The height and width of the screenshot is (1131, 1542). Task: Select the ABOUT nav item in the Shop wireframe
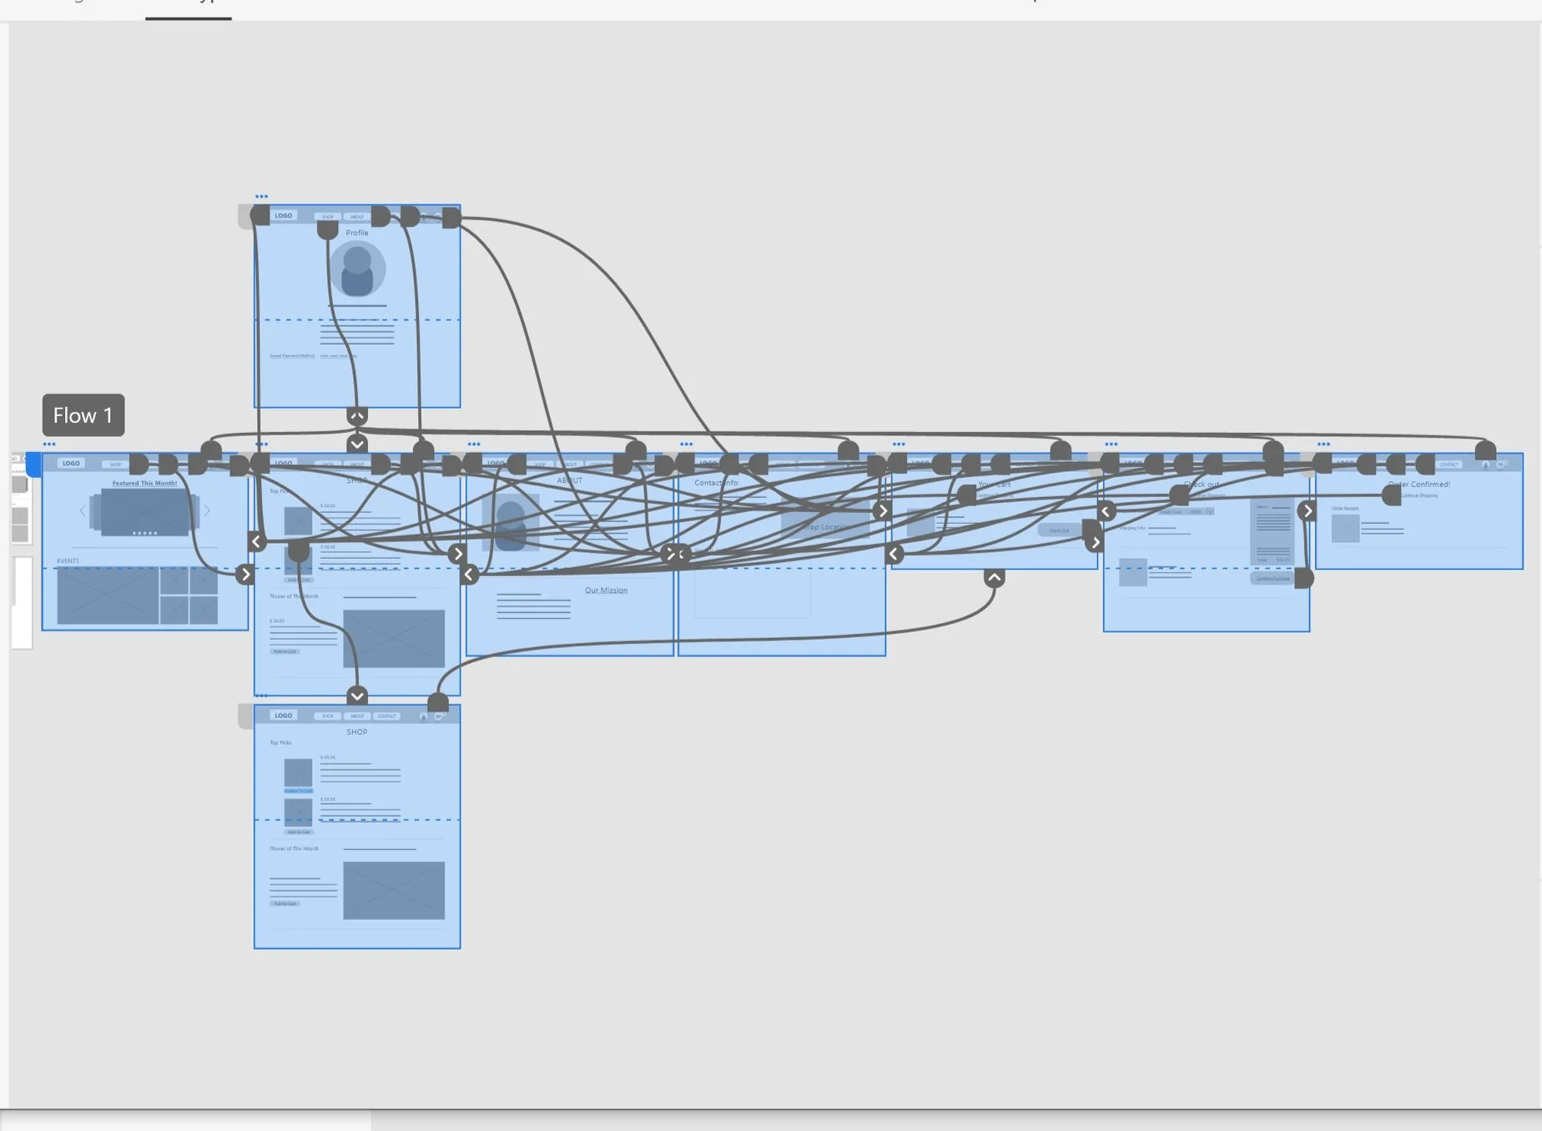point(357,464)
